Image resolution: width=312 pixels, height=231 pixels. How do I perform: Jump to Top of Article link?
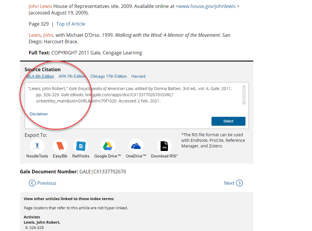click(71, 24)
